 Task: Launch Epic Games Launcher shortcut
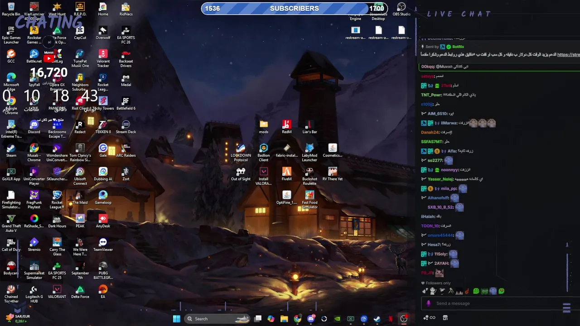11,35
